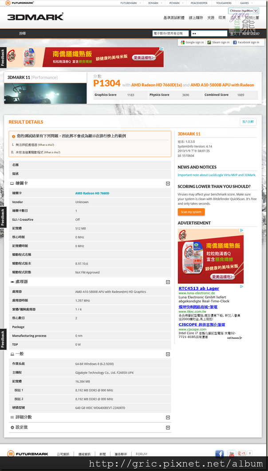Select 640 GB WDC WD6400BEVT-22A0RT0 value
This screenshot has height=471, width=268.
click(x=100, y=408)
